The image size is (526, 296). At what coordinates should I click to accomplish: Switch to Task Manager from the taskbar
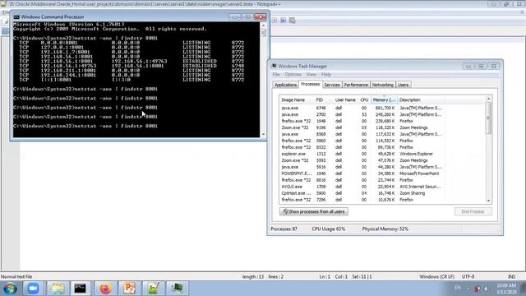click(x=178, y=289)
